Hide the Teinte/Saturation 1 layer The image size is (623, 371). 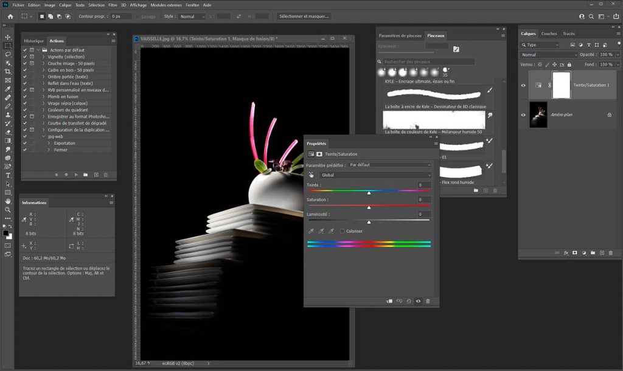click(x=523, y=85)
